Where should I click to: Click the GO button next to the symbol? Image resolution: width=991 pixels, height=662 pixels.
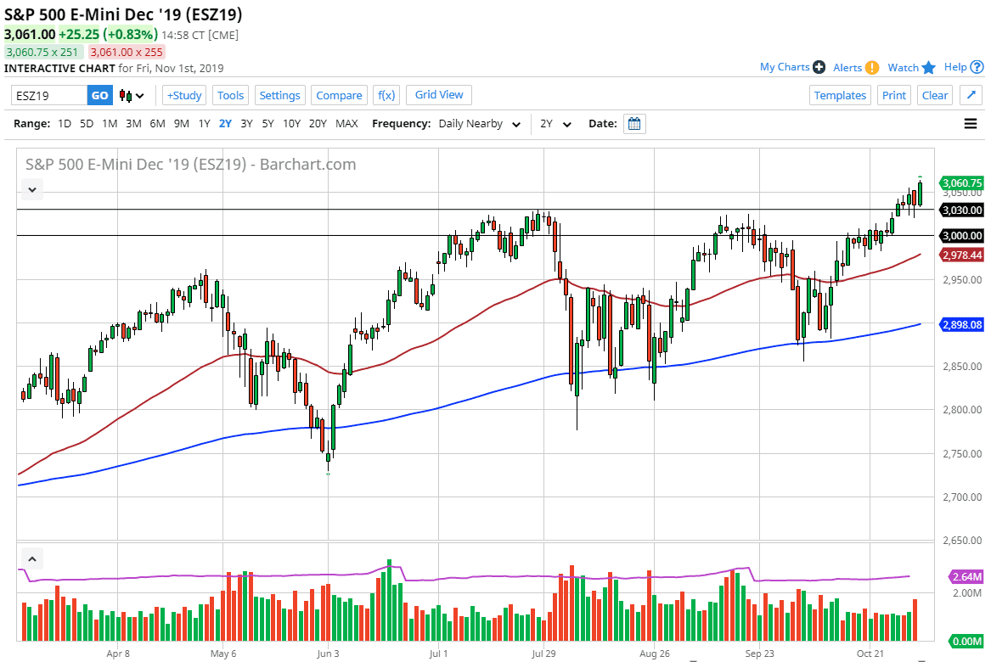[x=99, y=95]
